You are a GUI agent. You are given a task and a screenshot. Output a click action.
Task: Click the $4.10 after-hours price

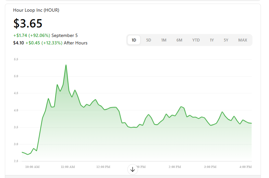[18, 43]
